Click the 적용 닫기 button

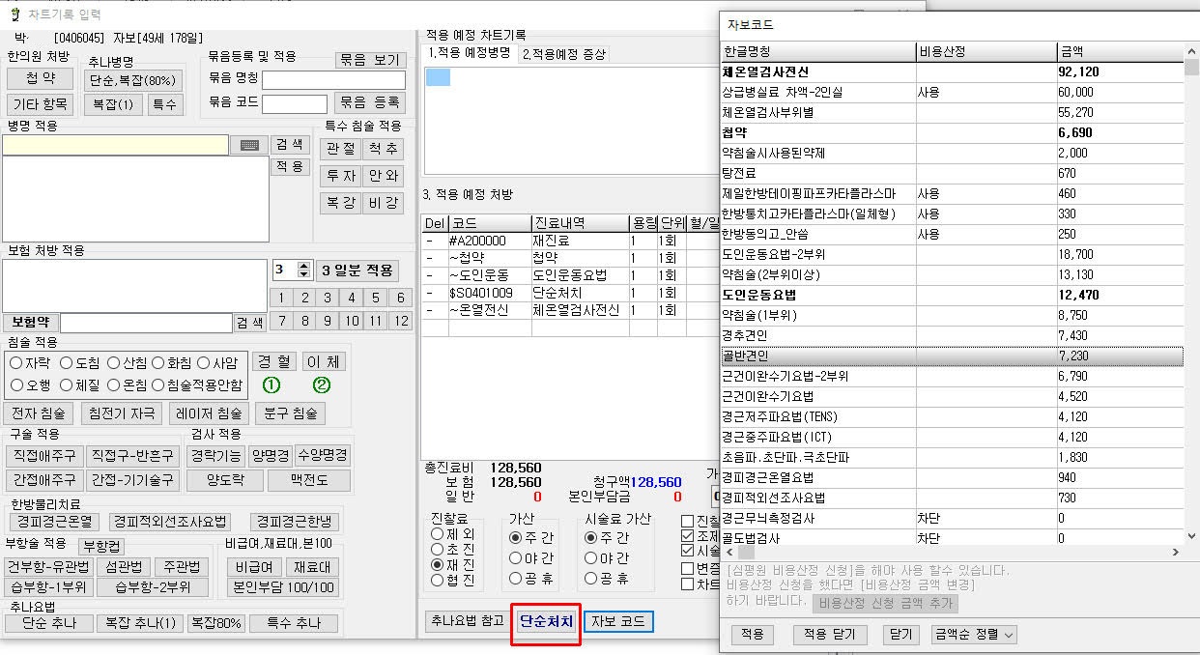click(x=829, y=635)
